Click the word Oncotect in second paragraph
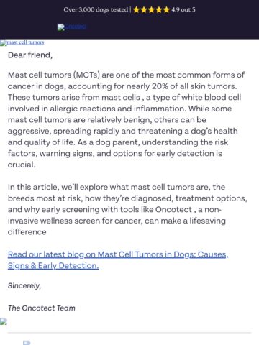Viewport: 259px width, 345px height. pos(173,210)
